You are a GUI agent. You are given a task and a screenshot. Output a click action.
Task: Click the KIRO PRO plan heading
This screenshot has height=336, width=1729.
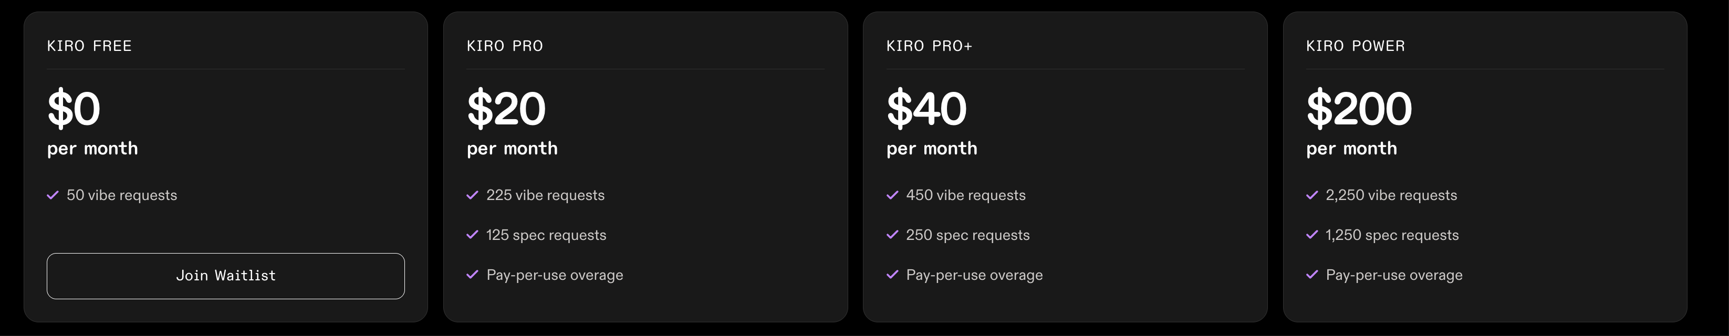coord(505,46)
